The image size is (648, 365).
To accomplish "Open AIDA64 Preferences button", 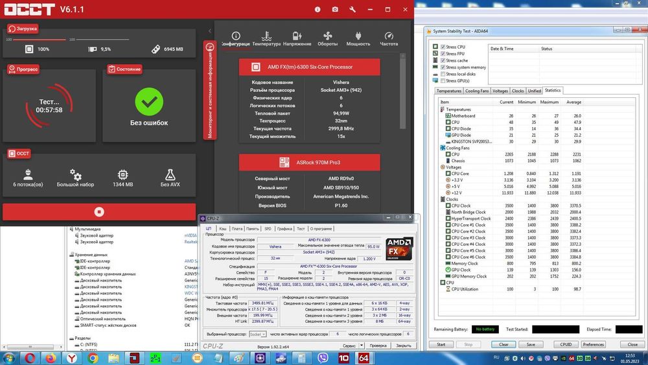I will pyautogui.click(x=594, y=344).
